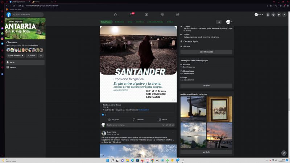The width and height of the screenshot is (290, 163).
Task: Select Eventos in left sidebar
Action: 13,67
